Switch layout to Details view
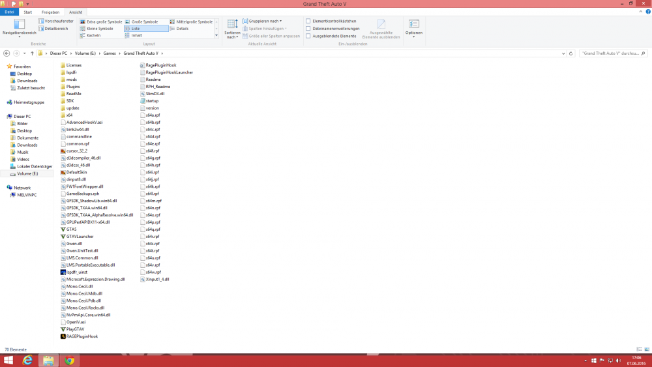 click(179, 29)
